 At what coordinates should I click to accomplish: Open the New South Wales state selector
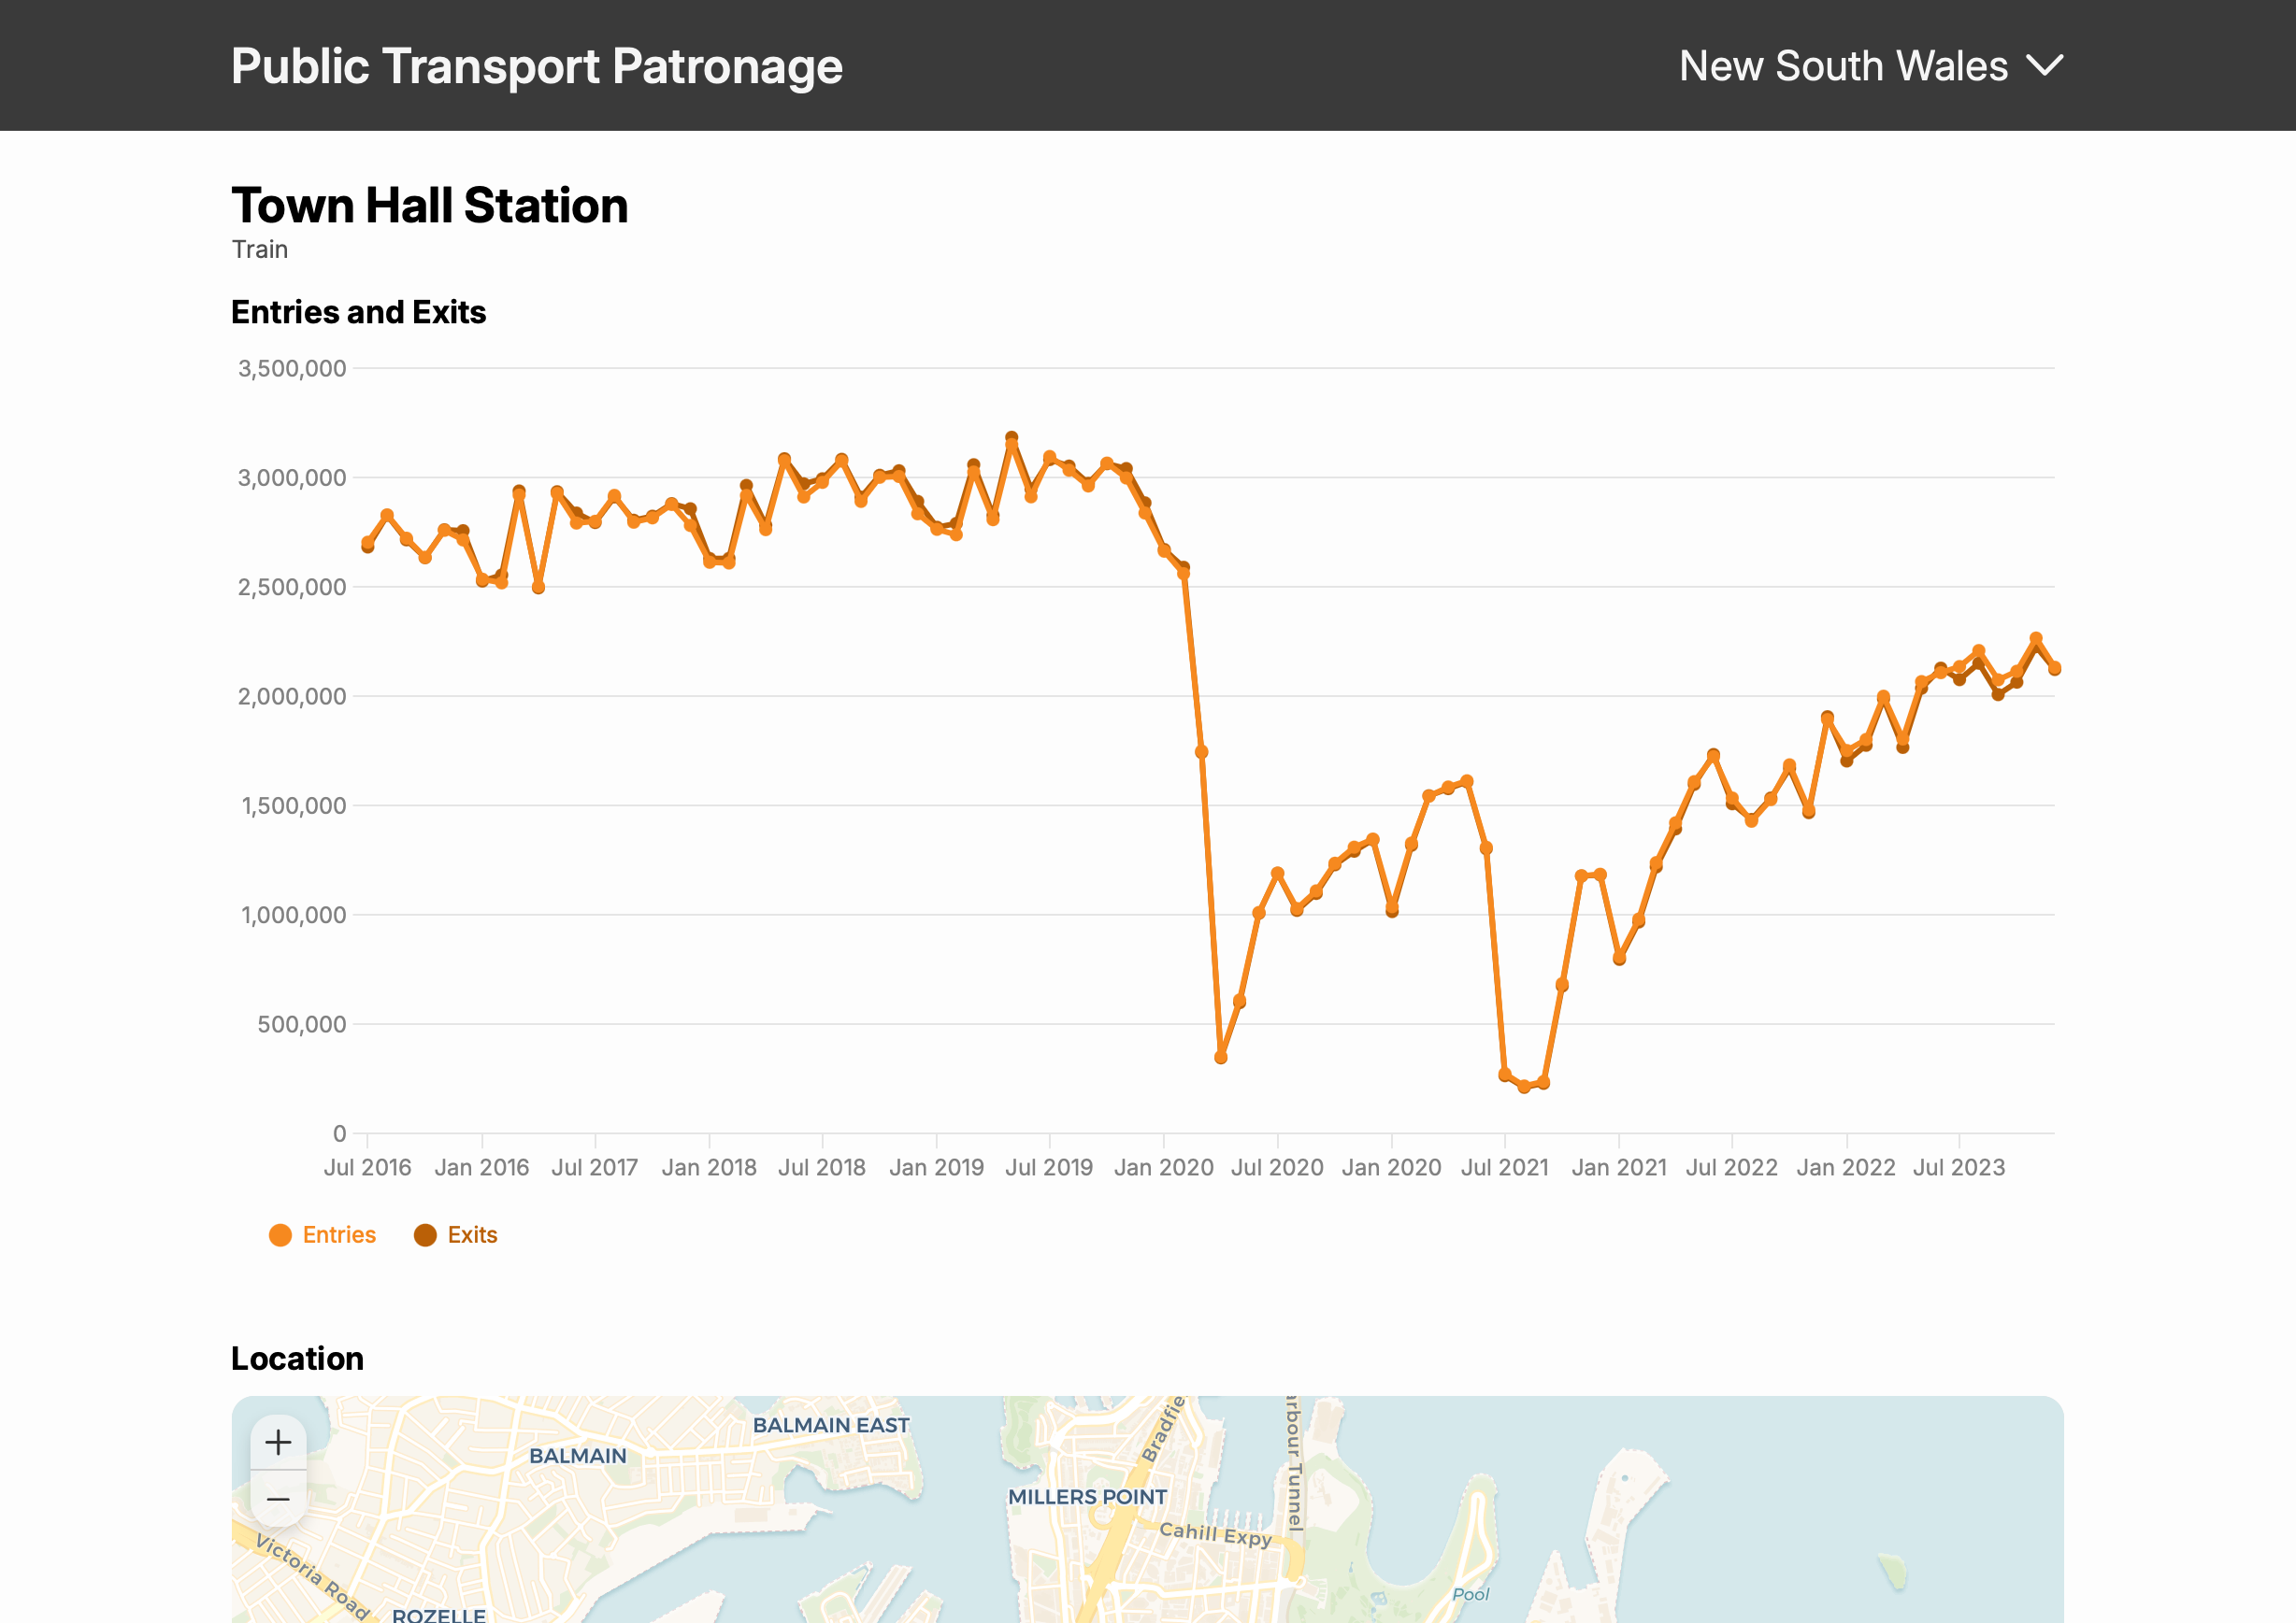[x=1843, y=66]
